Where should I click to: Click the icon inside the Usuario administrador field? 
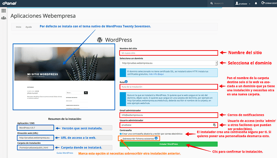tap(214, 125)
